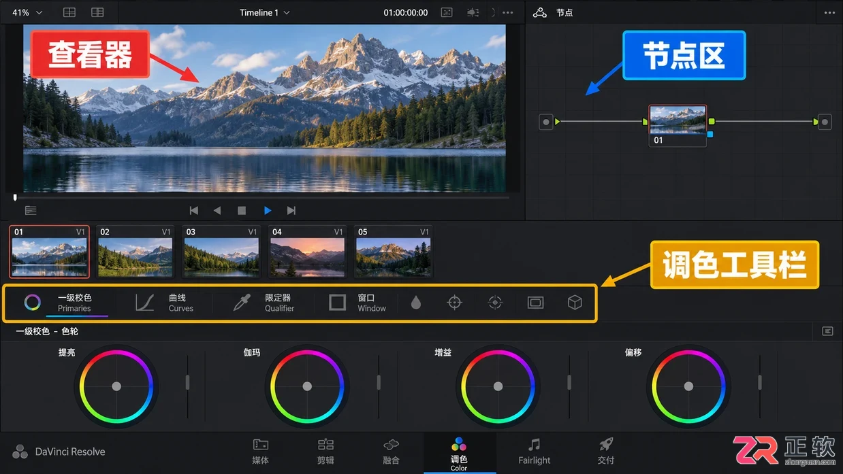Open the 41% viewer zoom dropdown
843x474 pixels.
coord(27,12)
